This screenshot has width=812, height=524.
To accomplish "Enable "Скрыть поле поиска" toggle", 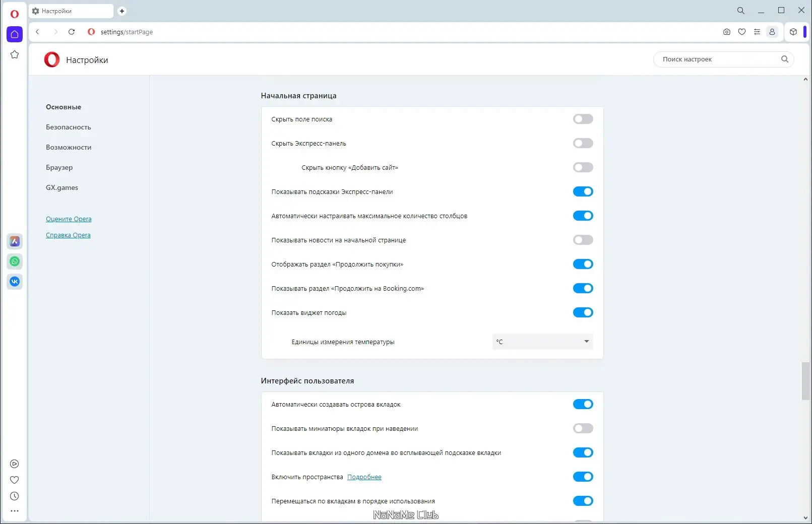I will click(x=583, y=119).
